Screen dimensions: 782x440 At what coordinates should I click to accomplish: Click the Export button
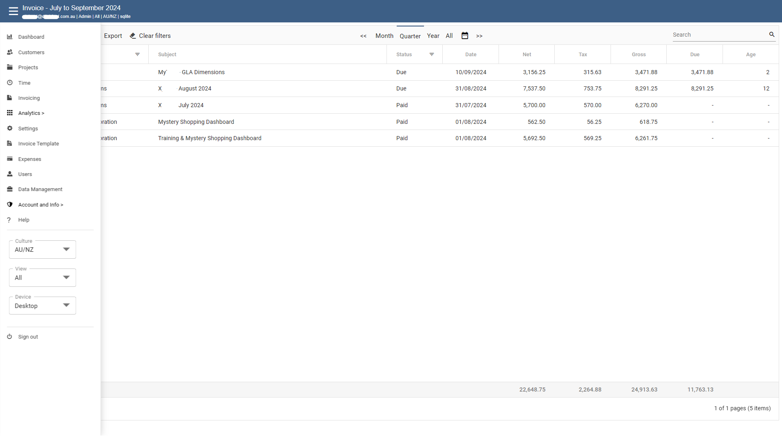(x=113, y=36)
